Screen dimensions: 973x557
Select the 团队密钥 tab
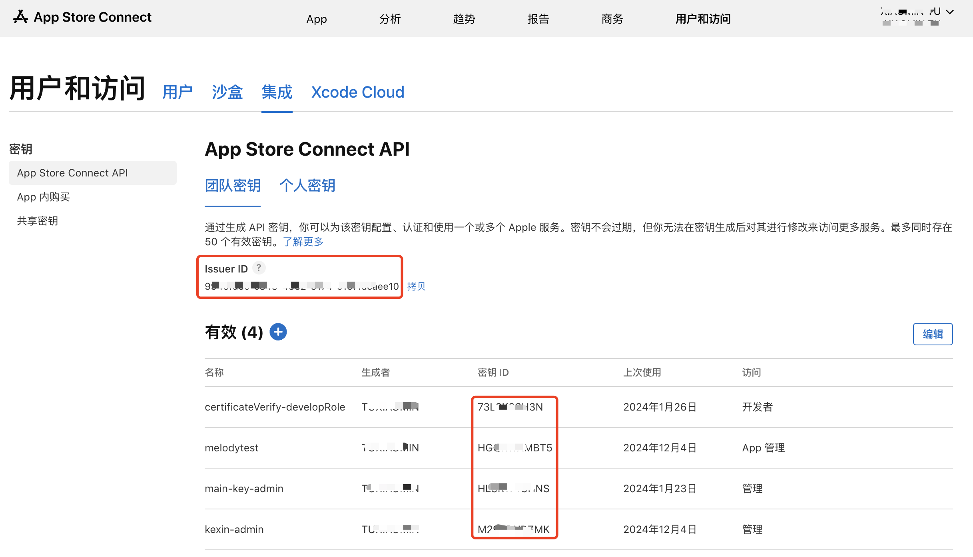click(x=233, y=186)
